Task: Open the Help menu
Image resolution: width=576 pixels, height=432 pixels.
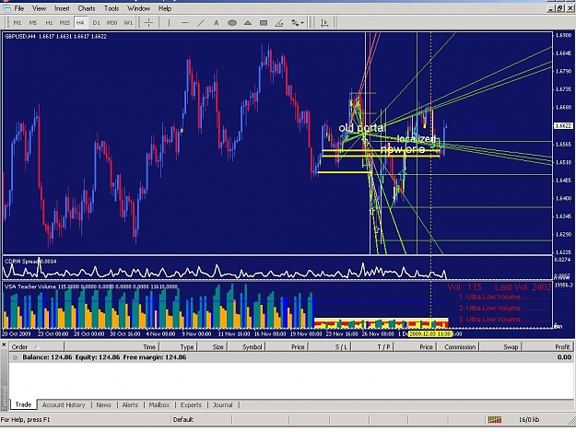Action: click(x=165, y=8)
